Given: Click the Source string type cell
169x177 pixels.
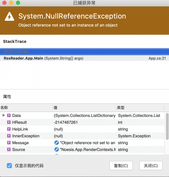Looking at the screenshot, I should [123, 150].
